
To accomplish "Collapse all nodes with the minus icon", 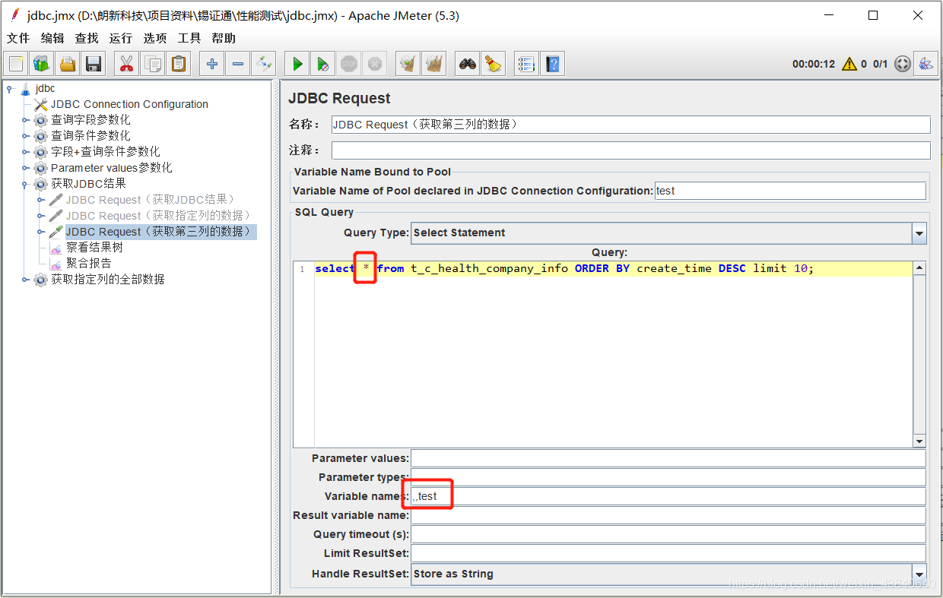I will coord(238,64).
